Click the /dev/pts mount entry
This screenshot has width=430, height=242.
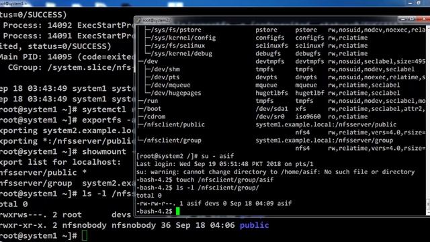[165, 77]
